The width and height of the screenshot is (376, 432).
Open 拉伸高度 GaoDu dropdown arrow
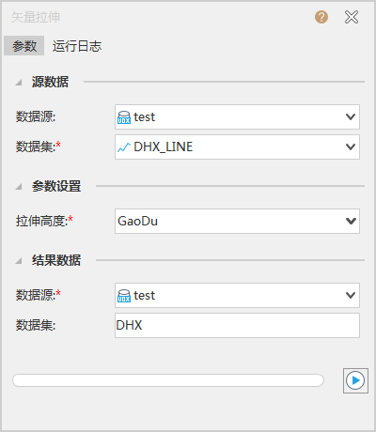[x=351, y=221]
